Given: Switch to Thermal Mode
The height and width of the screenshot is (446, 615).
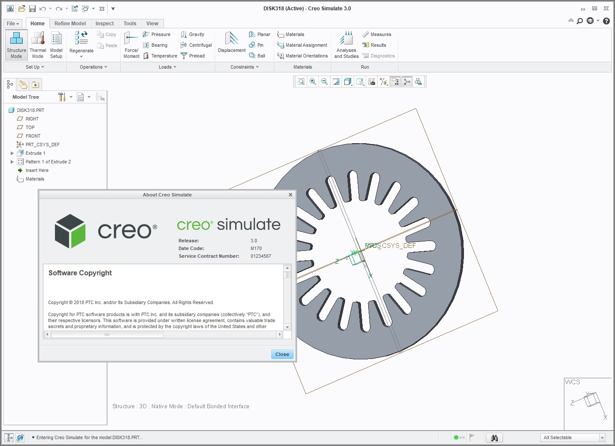Looking at the screenshot, I should click(38, 45).
